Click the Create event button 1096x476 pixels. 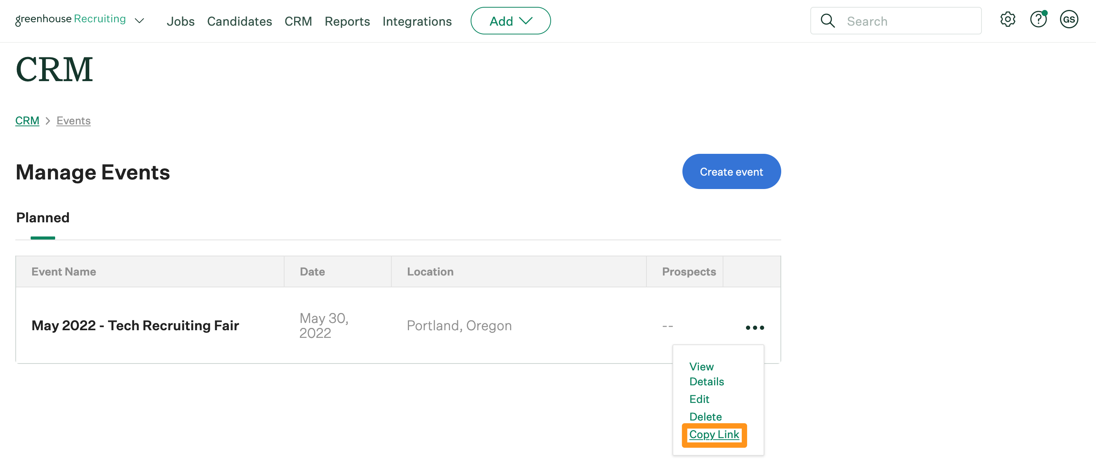[x=731, y=172]
